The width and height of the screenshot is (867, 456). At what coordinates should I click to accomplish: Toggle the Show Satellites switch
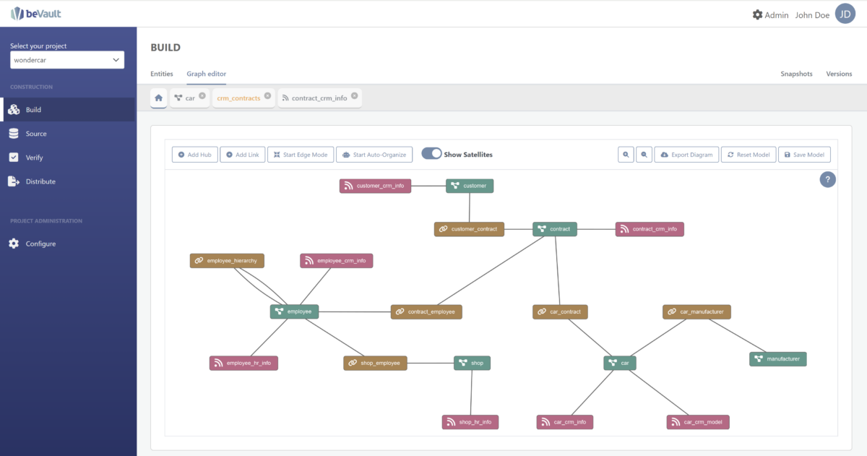[x=431, y=154]
